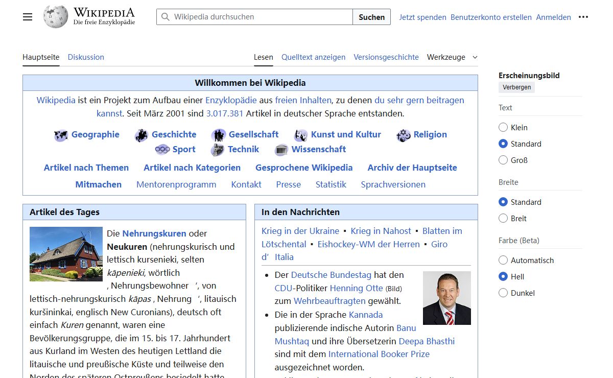Image resolution: width=613 pixels, height=378 pixels.
Task: Open Archiv der Hauptseite link
Action: (x=412, y=168)
